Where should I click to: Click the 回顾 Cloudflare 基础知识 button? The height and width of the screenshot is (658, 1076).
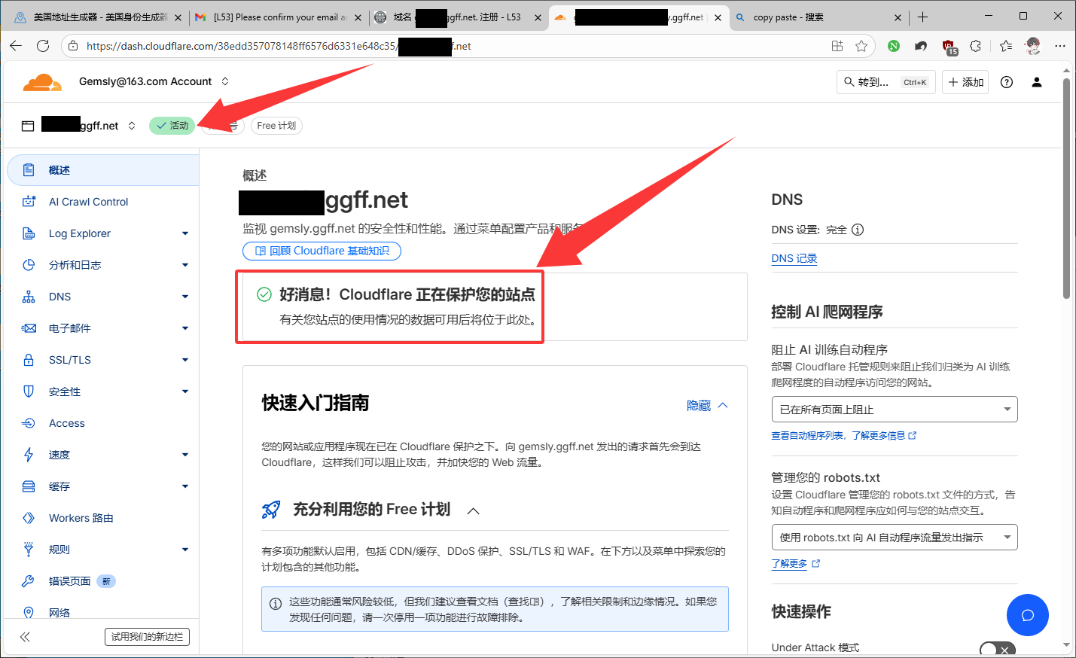coord(322,251)
